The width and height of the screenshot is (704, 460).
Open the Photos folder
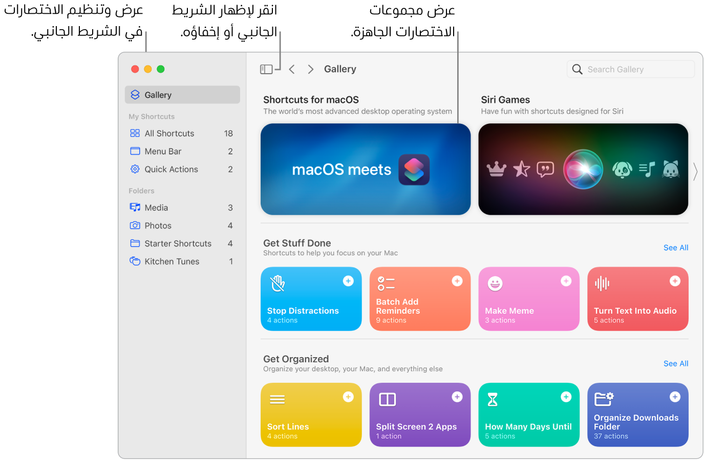[x=182, y=225]
